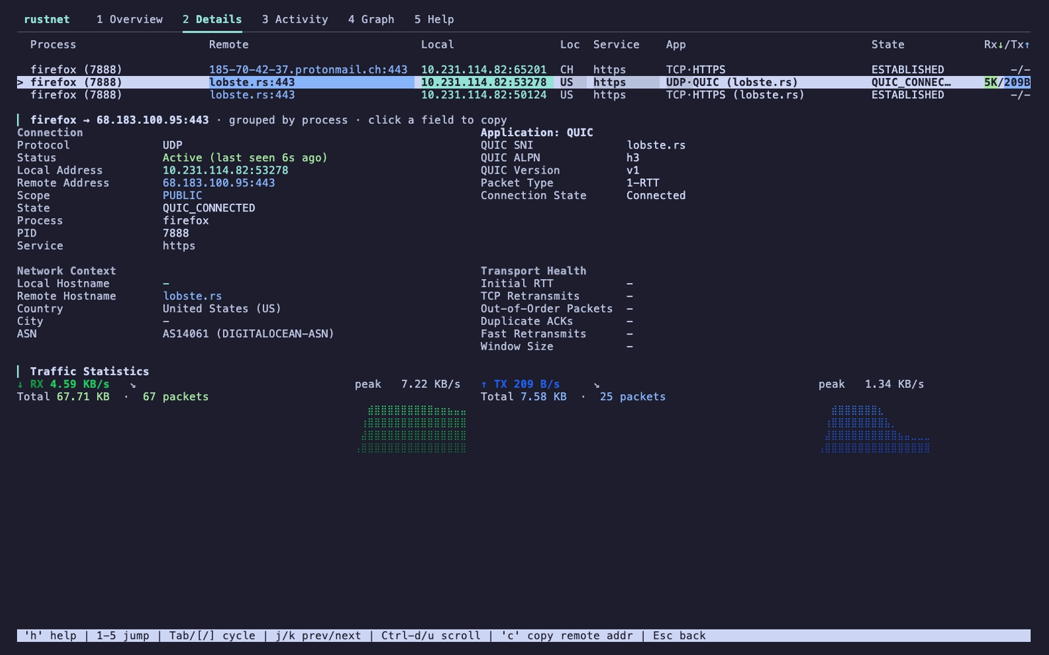Open the 5 Help tab

pos(434,20)
